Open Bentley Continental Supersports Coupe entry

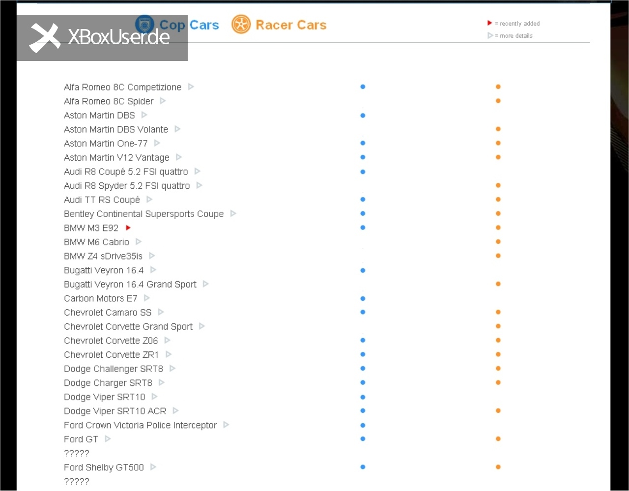tap(143, 214)
